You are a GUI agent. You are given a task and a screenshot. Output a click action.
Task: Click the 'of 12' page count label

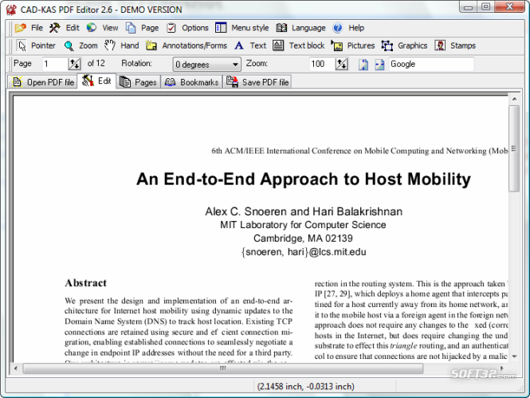click(96, 63)
